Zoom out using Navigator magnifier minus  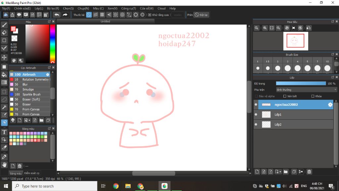(x=278, y=28)
